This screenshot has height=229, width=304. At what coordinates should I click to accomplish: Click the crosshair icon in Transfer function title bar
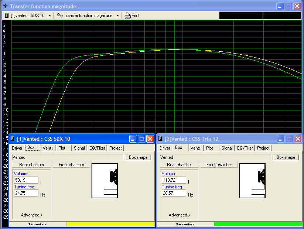[x=5, y=6]
